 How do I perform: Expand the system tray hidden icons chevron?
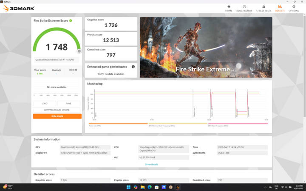(265, 187)
